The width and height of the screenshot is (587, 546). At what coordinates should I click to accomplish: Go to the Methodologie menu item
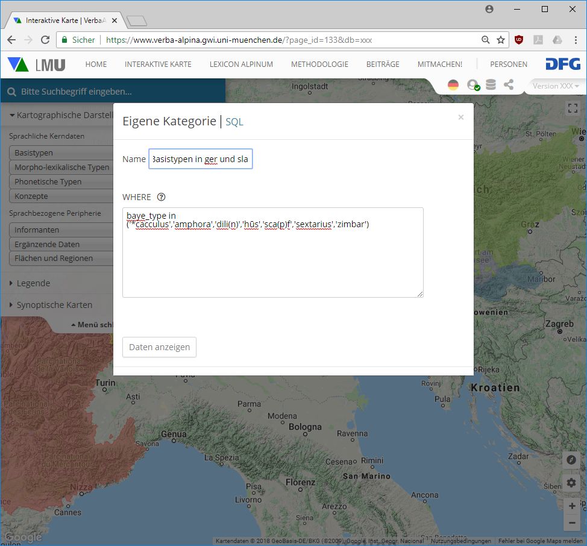pos(319,64)
